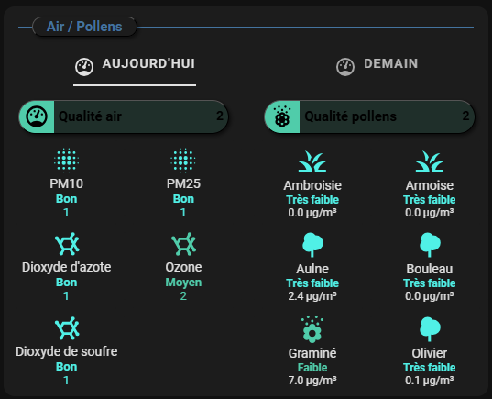Switch to the DEMAIN tab
492x399 pixels.
377,64
